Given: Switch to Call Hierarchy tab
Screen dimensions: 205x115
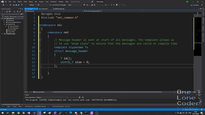Looking at the screenshot, I should tap(29, 106).
